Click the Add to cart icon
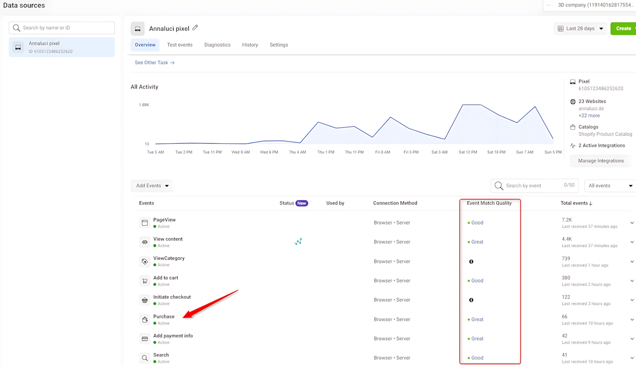The width and height of the screenshot is (636, 366). [145, 281]
